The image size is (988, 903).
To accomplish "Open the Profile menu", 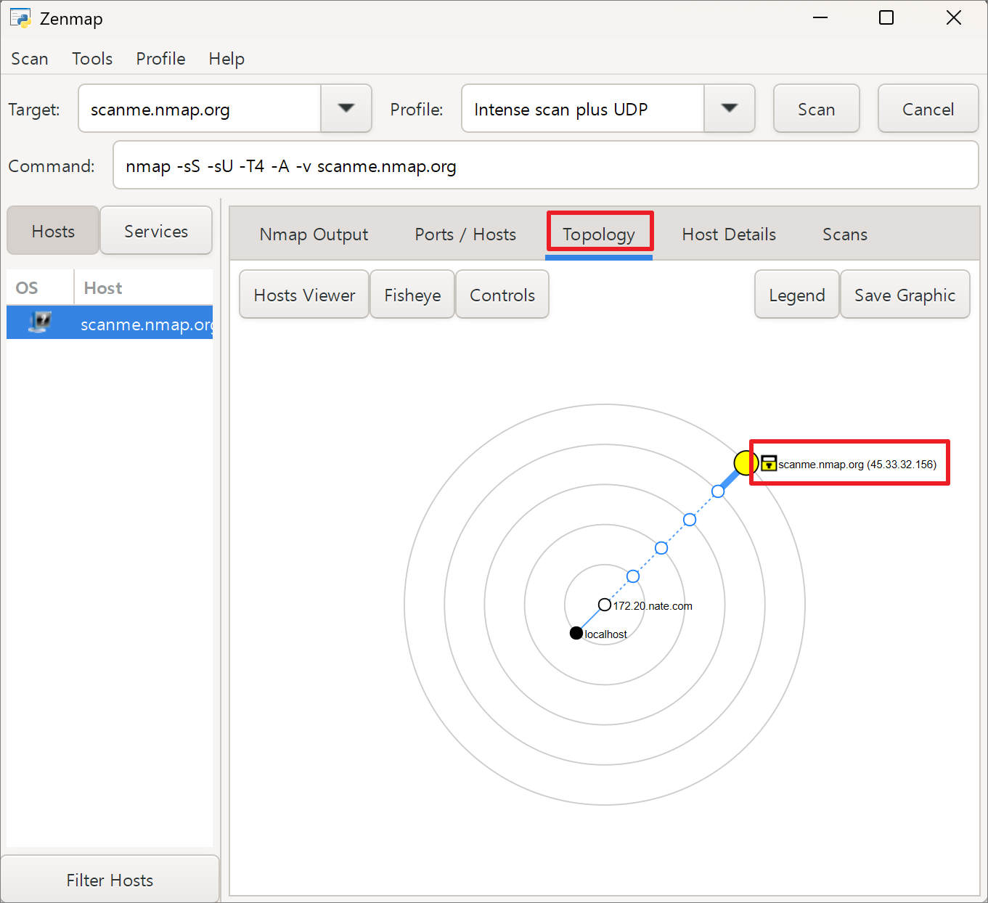I will coord(160,59).
